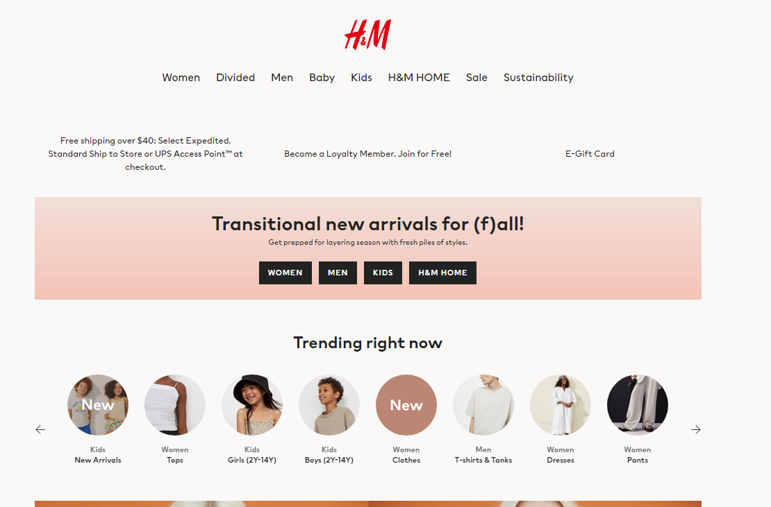Viewport: 771px width, 507px height.
Task: Open Women Dresses thumbnail
Action: pyautogui.click(x=561, y=405)
